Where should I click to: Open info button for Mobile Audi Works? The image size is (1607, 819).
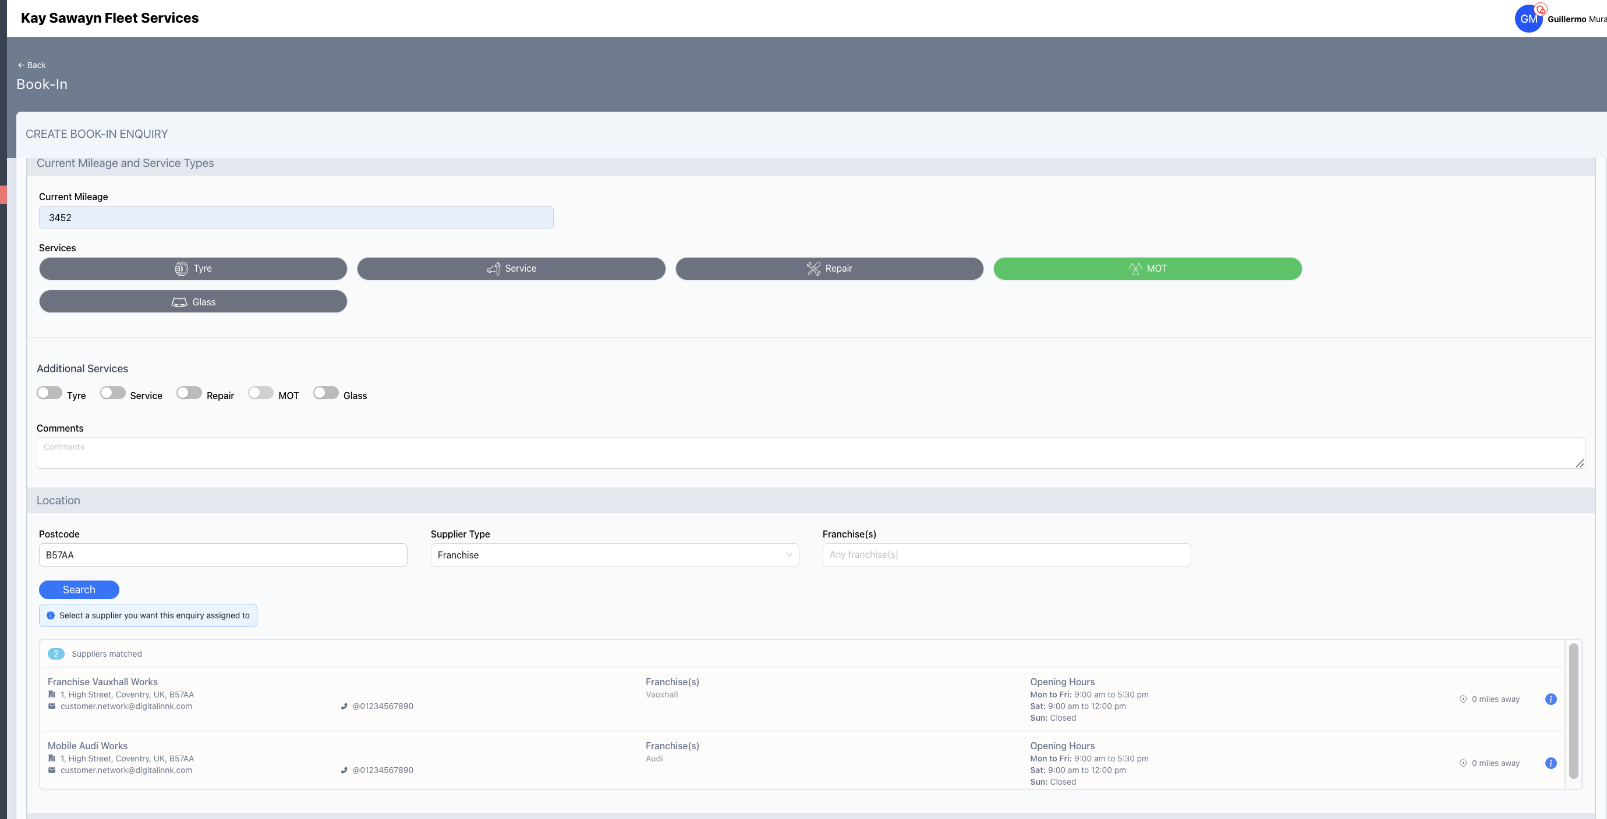1551,763
